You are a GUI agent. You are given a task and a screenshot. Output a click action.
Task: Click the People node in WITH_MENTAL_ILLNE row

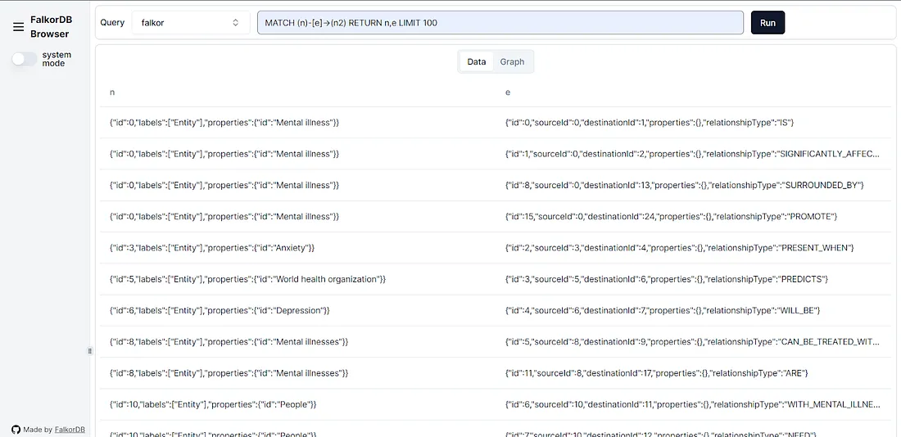click(x=213, y=404)
